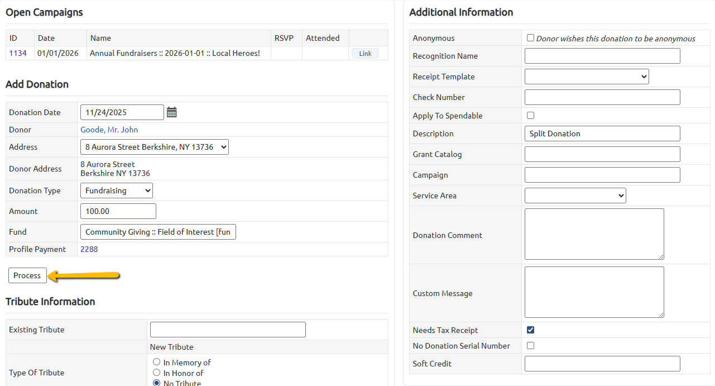Focus the Recognition Name field

(x=602, y=56)
